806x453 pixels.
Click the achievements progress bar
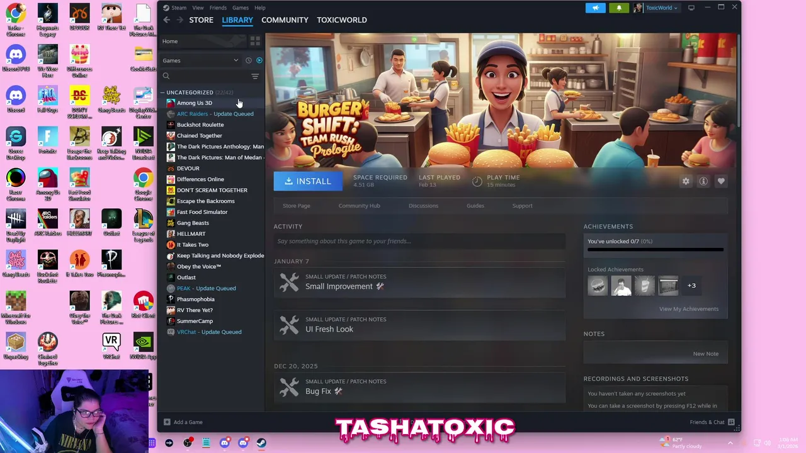click(x=656, y=250)
